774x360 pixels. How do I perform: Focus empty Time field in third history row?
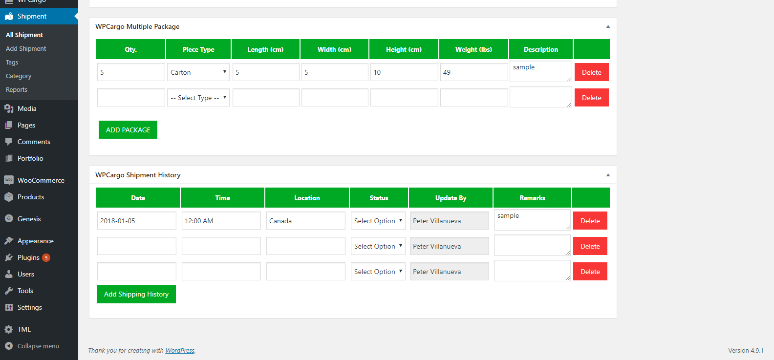(x=221, y=272)
